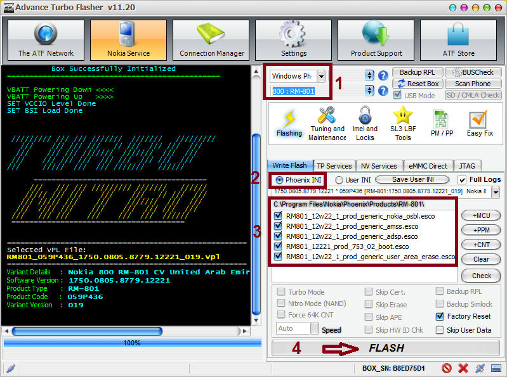The image size is (507, 377).
Task: Select the Nokia Service module
Action: tap(128, 40)
